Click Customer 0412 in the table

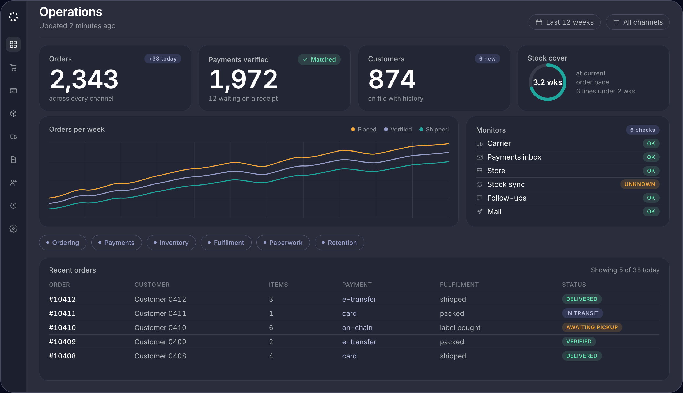click(x=160, y=299)
